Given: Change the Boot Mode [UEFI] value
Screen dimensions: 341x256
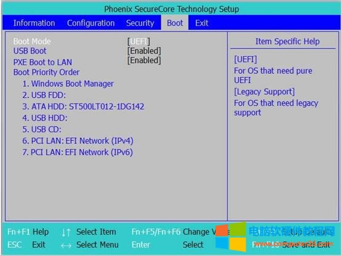Looking at the screenshot, I should [138, 41].
